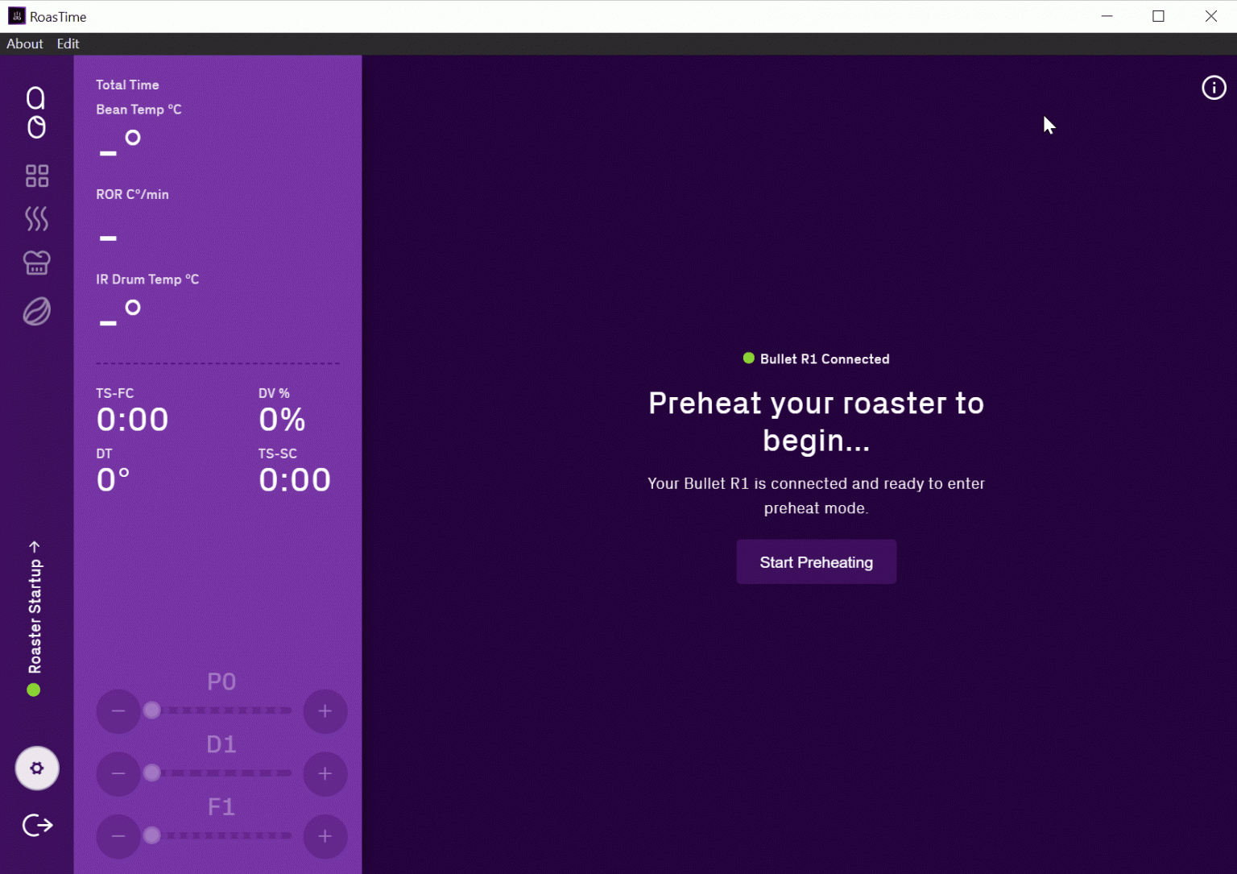Click the Start Preheating button
The image size is (1237, 874).
pyautogui.click(x=816, y=562)
